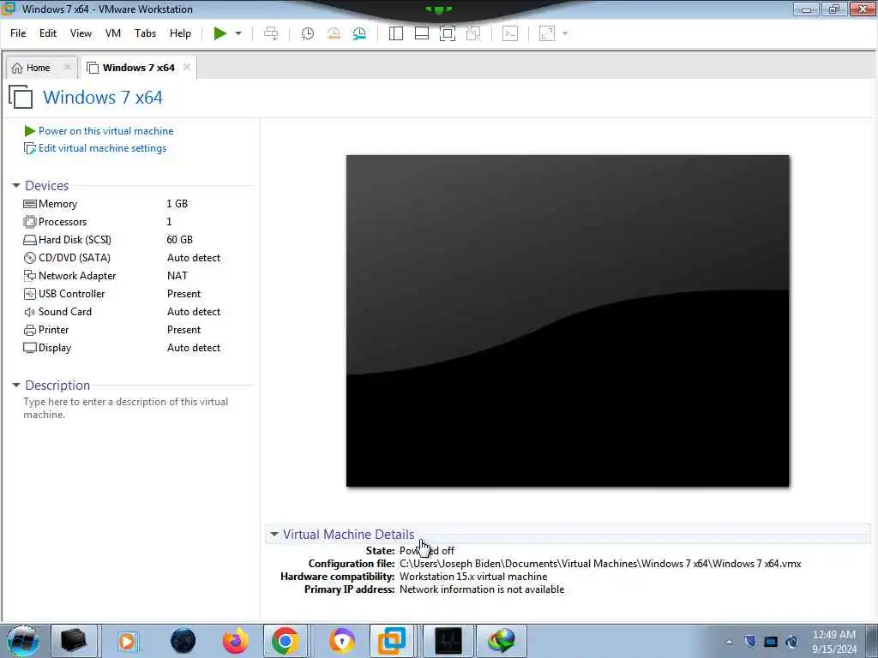
Task: Open Internet Download Manager taskbar icon
Action: tap(501, 641)
